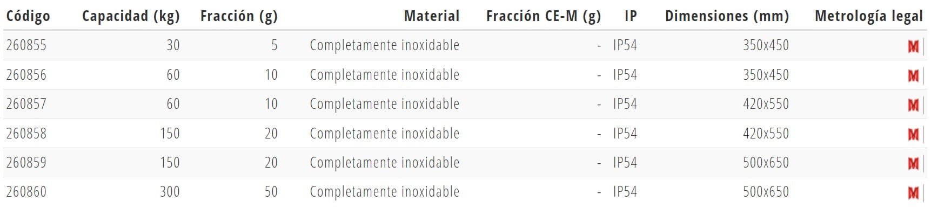931x208 pixels.
Task: Select product code 260860
Action: [x=26, y=191]
